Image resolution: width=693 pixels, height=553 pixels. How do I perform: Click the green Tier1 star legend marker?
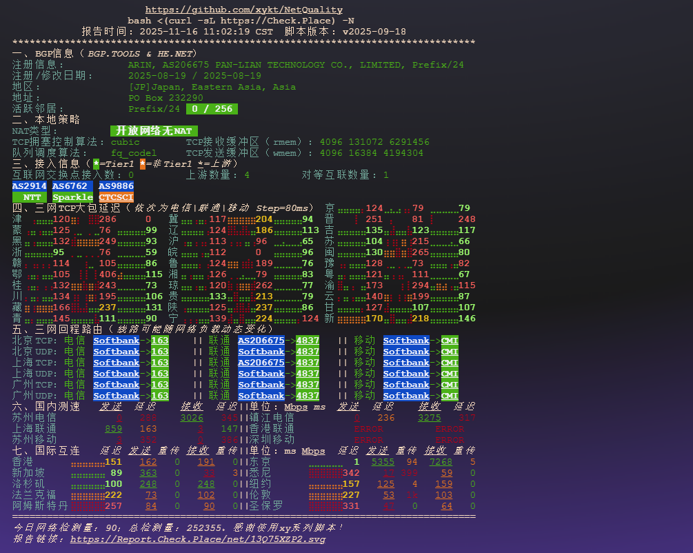coord(97,164)
